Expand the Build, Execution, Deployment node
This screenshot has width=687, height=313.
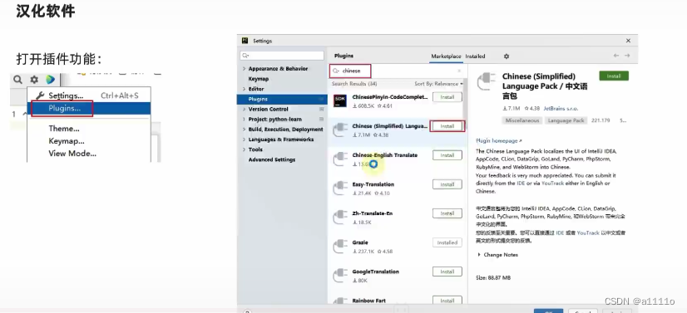point(244,130)
